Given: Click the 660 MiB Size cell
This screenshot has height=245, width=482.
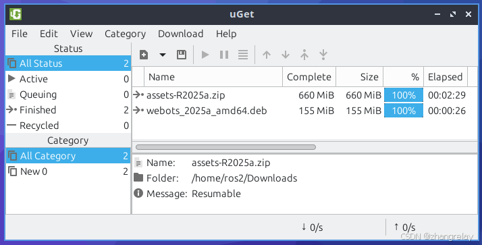Looking at the screenshot, I should click(363, 95).
